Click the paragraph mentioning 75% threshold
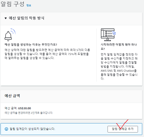The image size is (144, 137). point(47,54)
